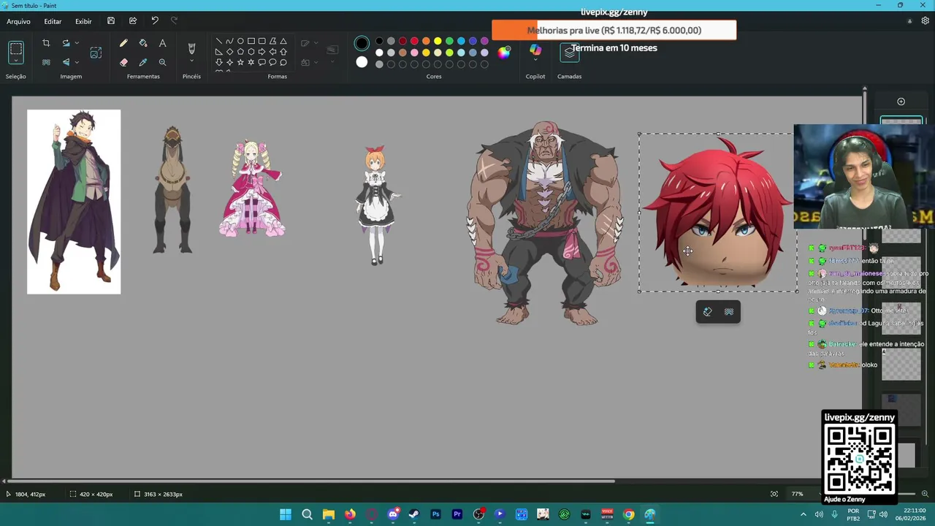Expand the Rotate options arrow
The image size is (935, 526).
77,43
